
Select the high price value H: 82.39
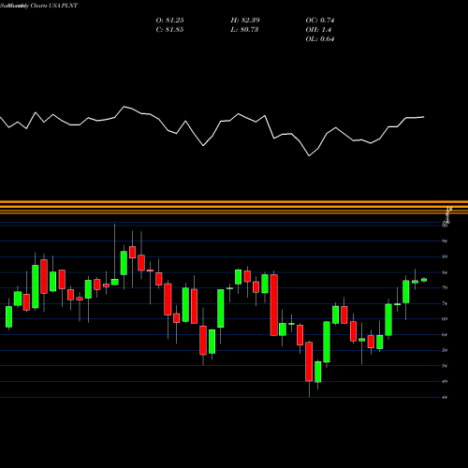(245, 21)
